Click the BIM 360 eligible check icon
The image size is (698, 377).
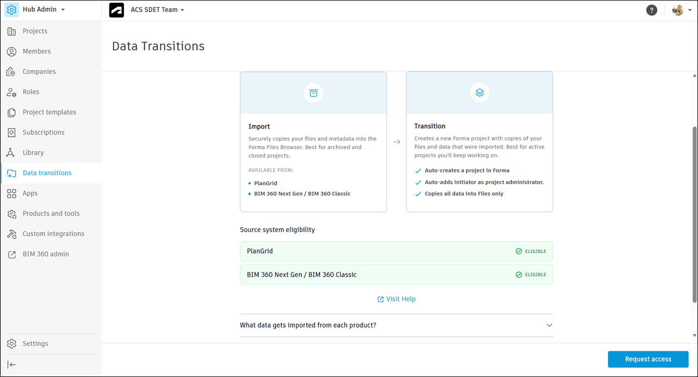518,275
